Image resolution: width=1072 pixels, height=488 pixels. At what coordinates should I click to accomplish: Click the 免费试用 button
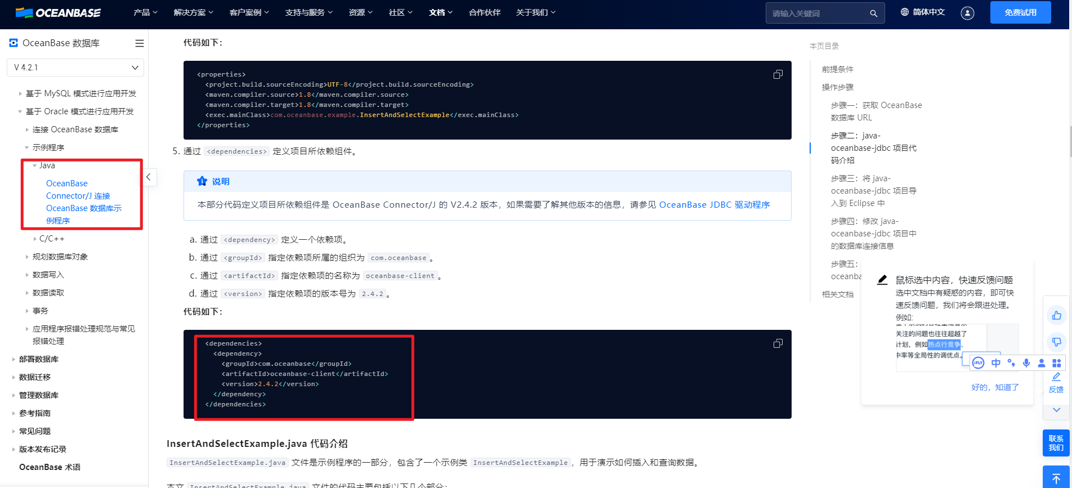coord(1020,12)
